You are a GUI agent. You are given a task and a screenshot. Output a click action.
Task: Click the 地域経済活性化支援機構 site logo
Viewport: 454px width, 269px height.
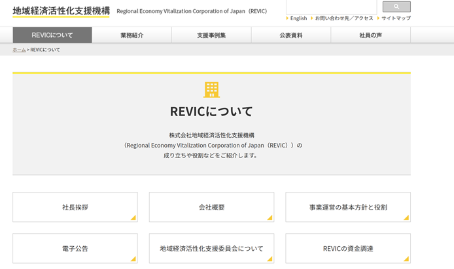click(61, 11)
